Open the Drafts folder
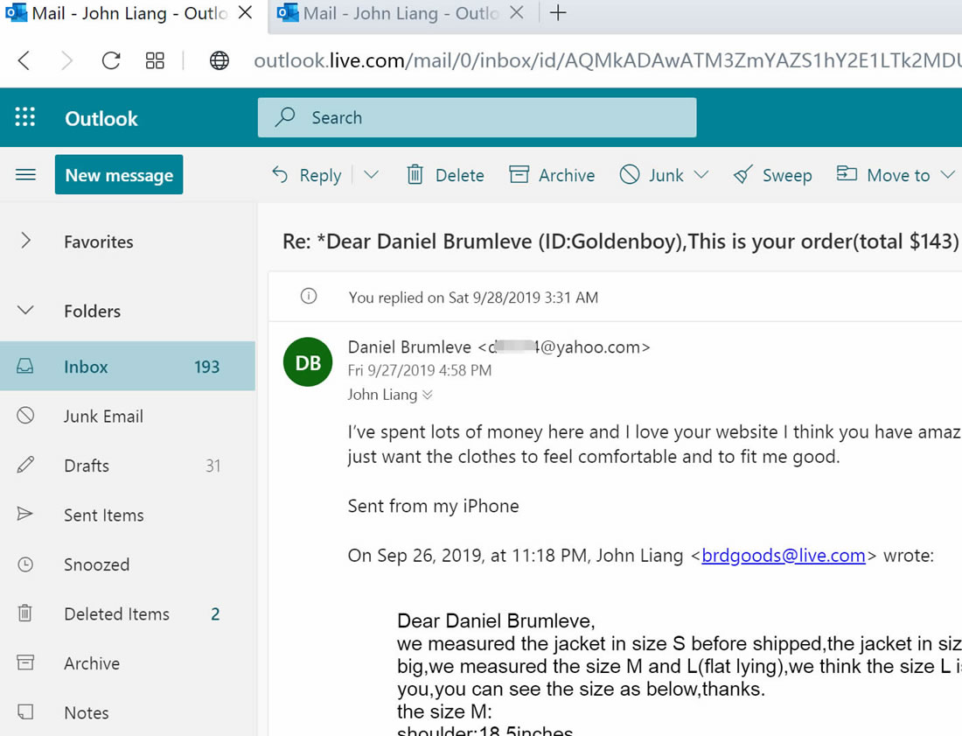The width and height of the screenshot is (962, 736). pos(87,466)
